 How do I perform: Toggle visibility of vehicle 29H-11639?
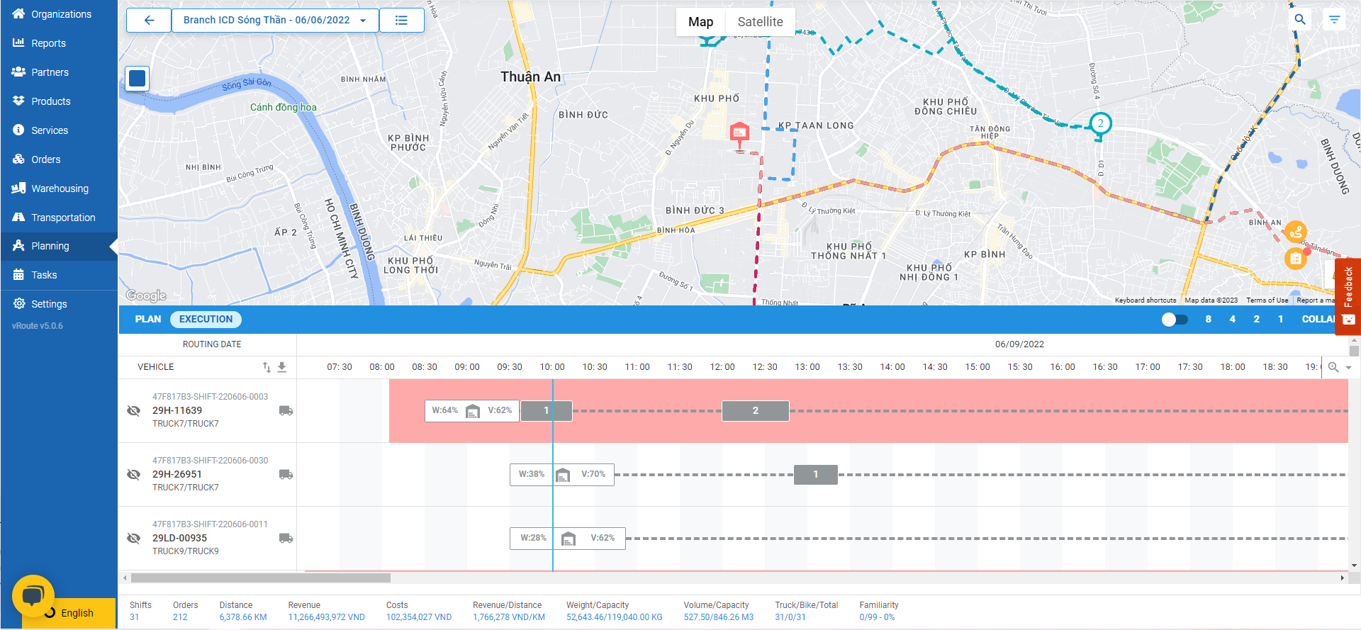pyautogui.click(x=133, y=411)
